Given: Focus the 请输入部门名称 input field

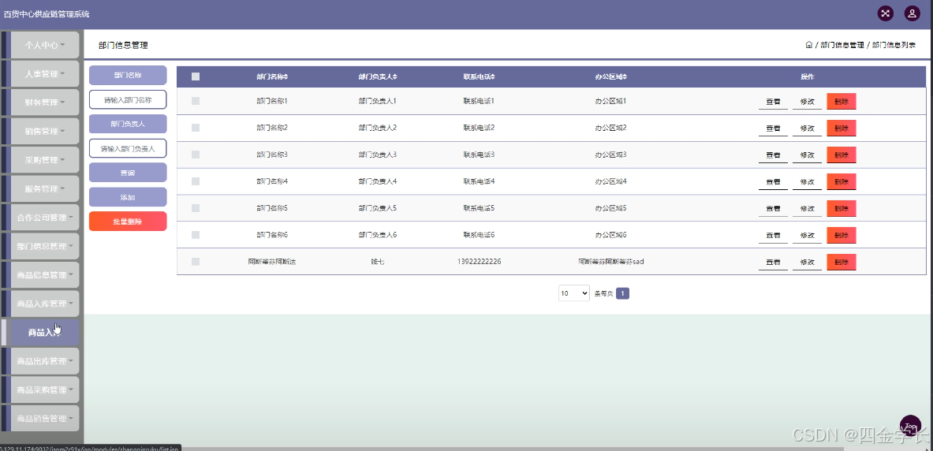Looking at the screenshot, I should click(x=128, y=100).
